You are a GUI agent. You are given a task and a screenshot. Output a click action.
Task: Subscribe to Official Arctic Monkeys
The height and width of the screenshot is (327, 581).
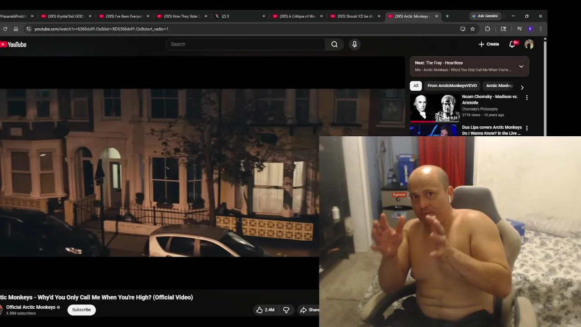(x=82, y=310)
